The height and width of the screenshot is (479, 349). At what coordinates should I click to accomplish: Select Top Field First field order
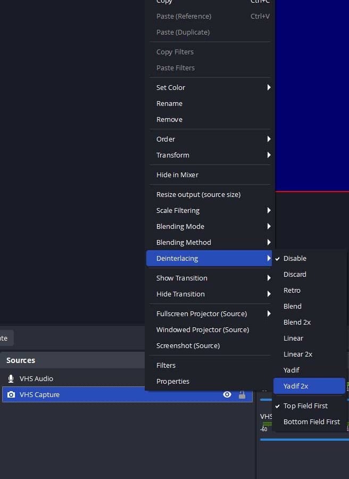click(x=305, y=406)
